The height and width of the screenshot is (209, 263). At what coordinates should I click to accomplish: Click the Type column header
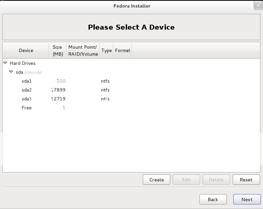tap(106, 50)
